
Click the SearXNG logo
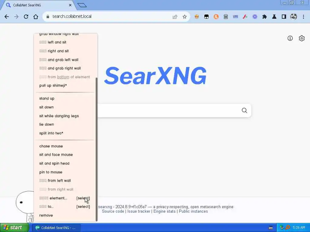point(155,76)
